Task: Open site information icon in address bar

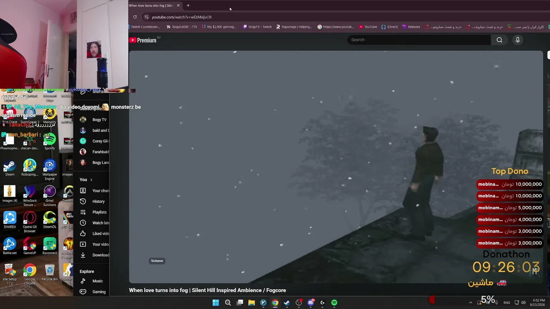Action: (147, 17)
